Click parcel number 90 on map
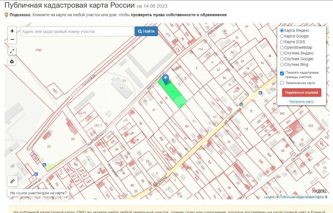 (187, 126)
